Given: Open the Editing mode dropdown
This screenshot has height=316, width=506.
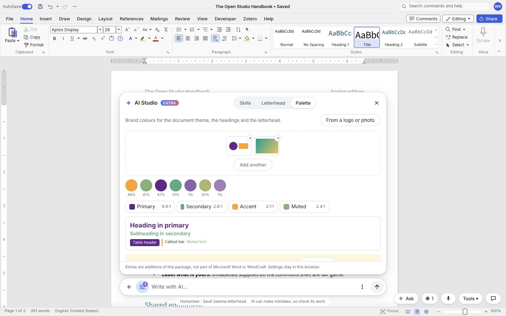Looking at the screenshot, I should click(458, 19).
